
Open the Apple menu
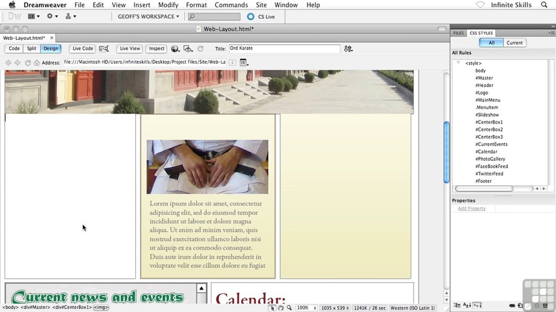click(12, 5)
